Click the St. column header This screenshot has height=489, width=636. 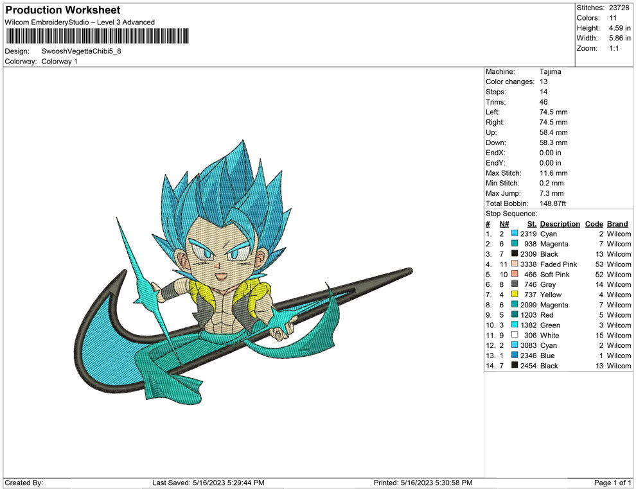(x=532, y=223)
